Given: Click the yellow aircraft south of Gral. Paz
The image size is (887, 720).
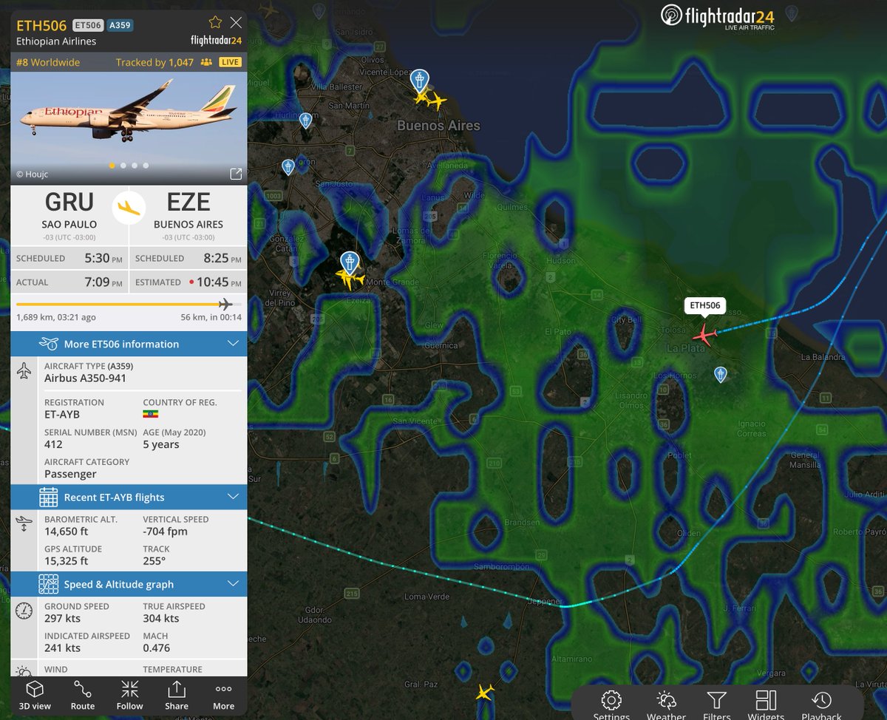Looking at the screenshot, I should tap(484, 693).
